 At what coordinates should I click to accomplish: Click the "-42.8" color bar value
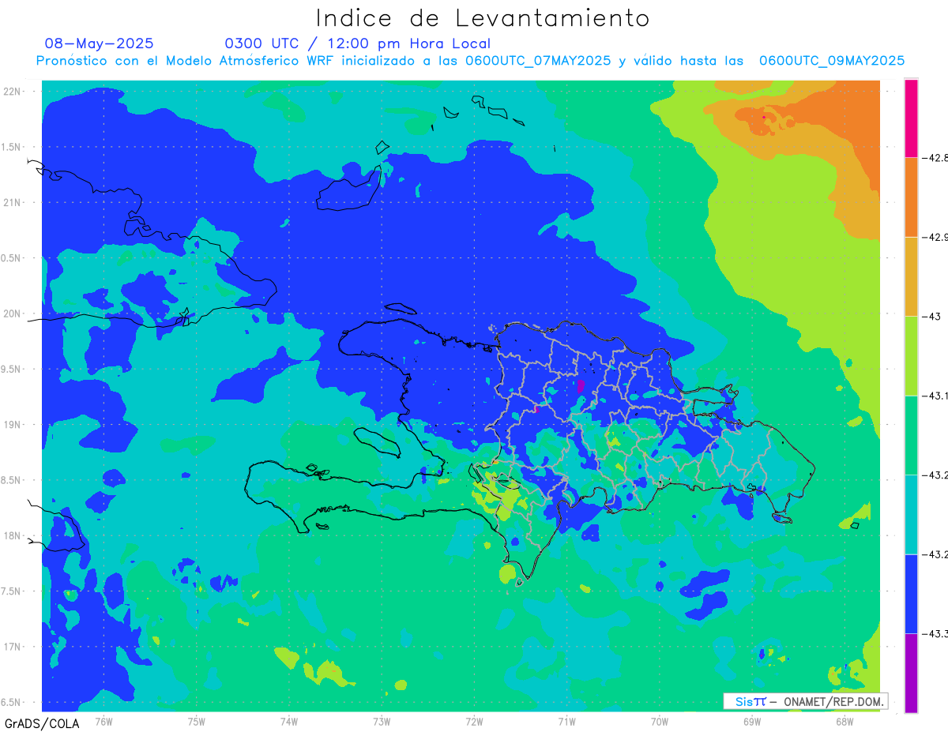tap(935, 158)
